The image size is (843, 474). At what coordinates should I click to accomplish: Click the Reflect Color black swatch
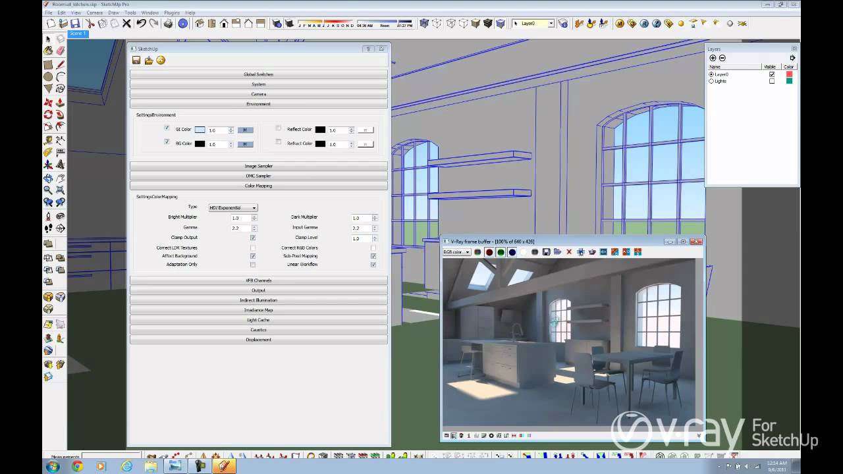(320, 130)
